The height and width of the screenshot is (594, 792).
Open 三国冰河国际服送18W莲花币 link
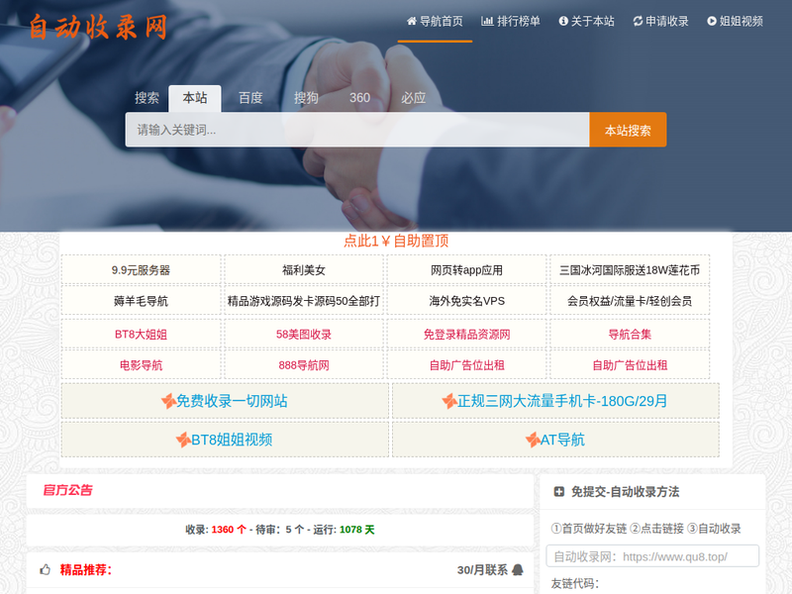coord(630,270)
